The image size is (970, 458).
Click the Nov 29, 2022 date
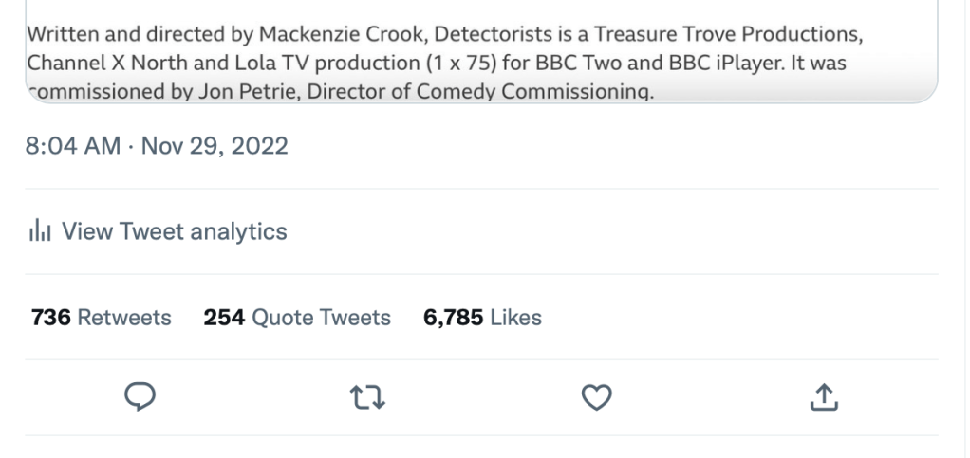(x=215, y=147)
